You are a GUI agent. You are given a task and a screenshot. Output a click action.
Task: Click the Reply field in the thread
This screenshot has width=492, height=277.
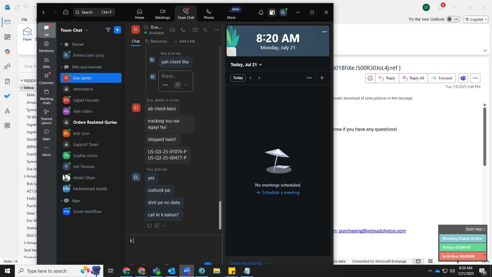176,76
